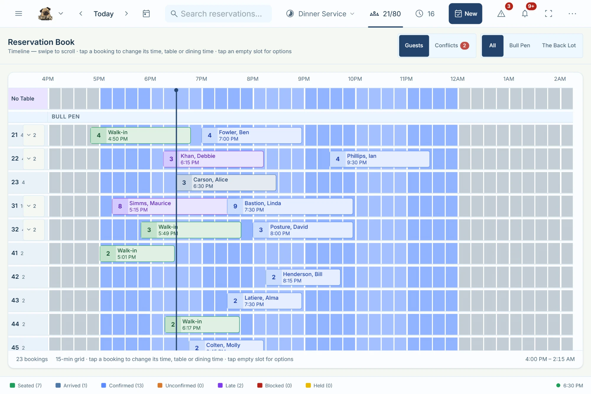Enter fullscreen mode
The image size is (591, 394).
(548, 14)
